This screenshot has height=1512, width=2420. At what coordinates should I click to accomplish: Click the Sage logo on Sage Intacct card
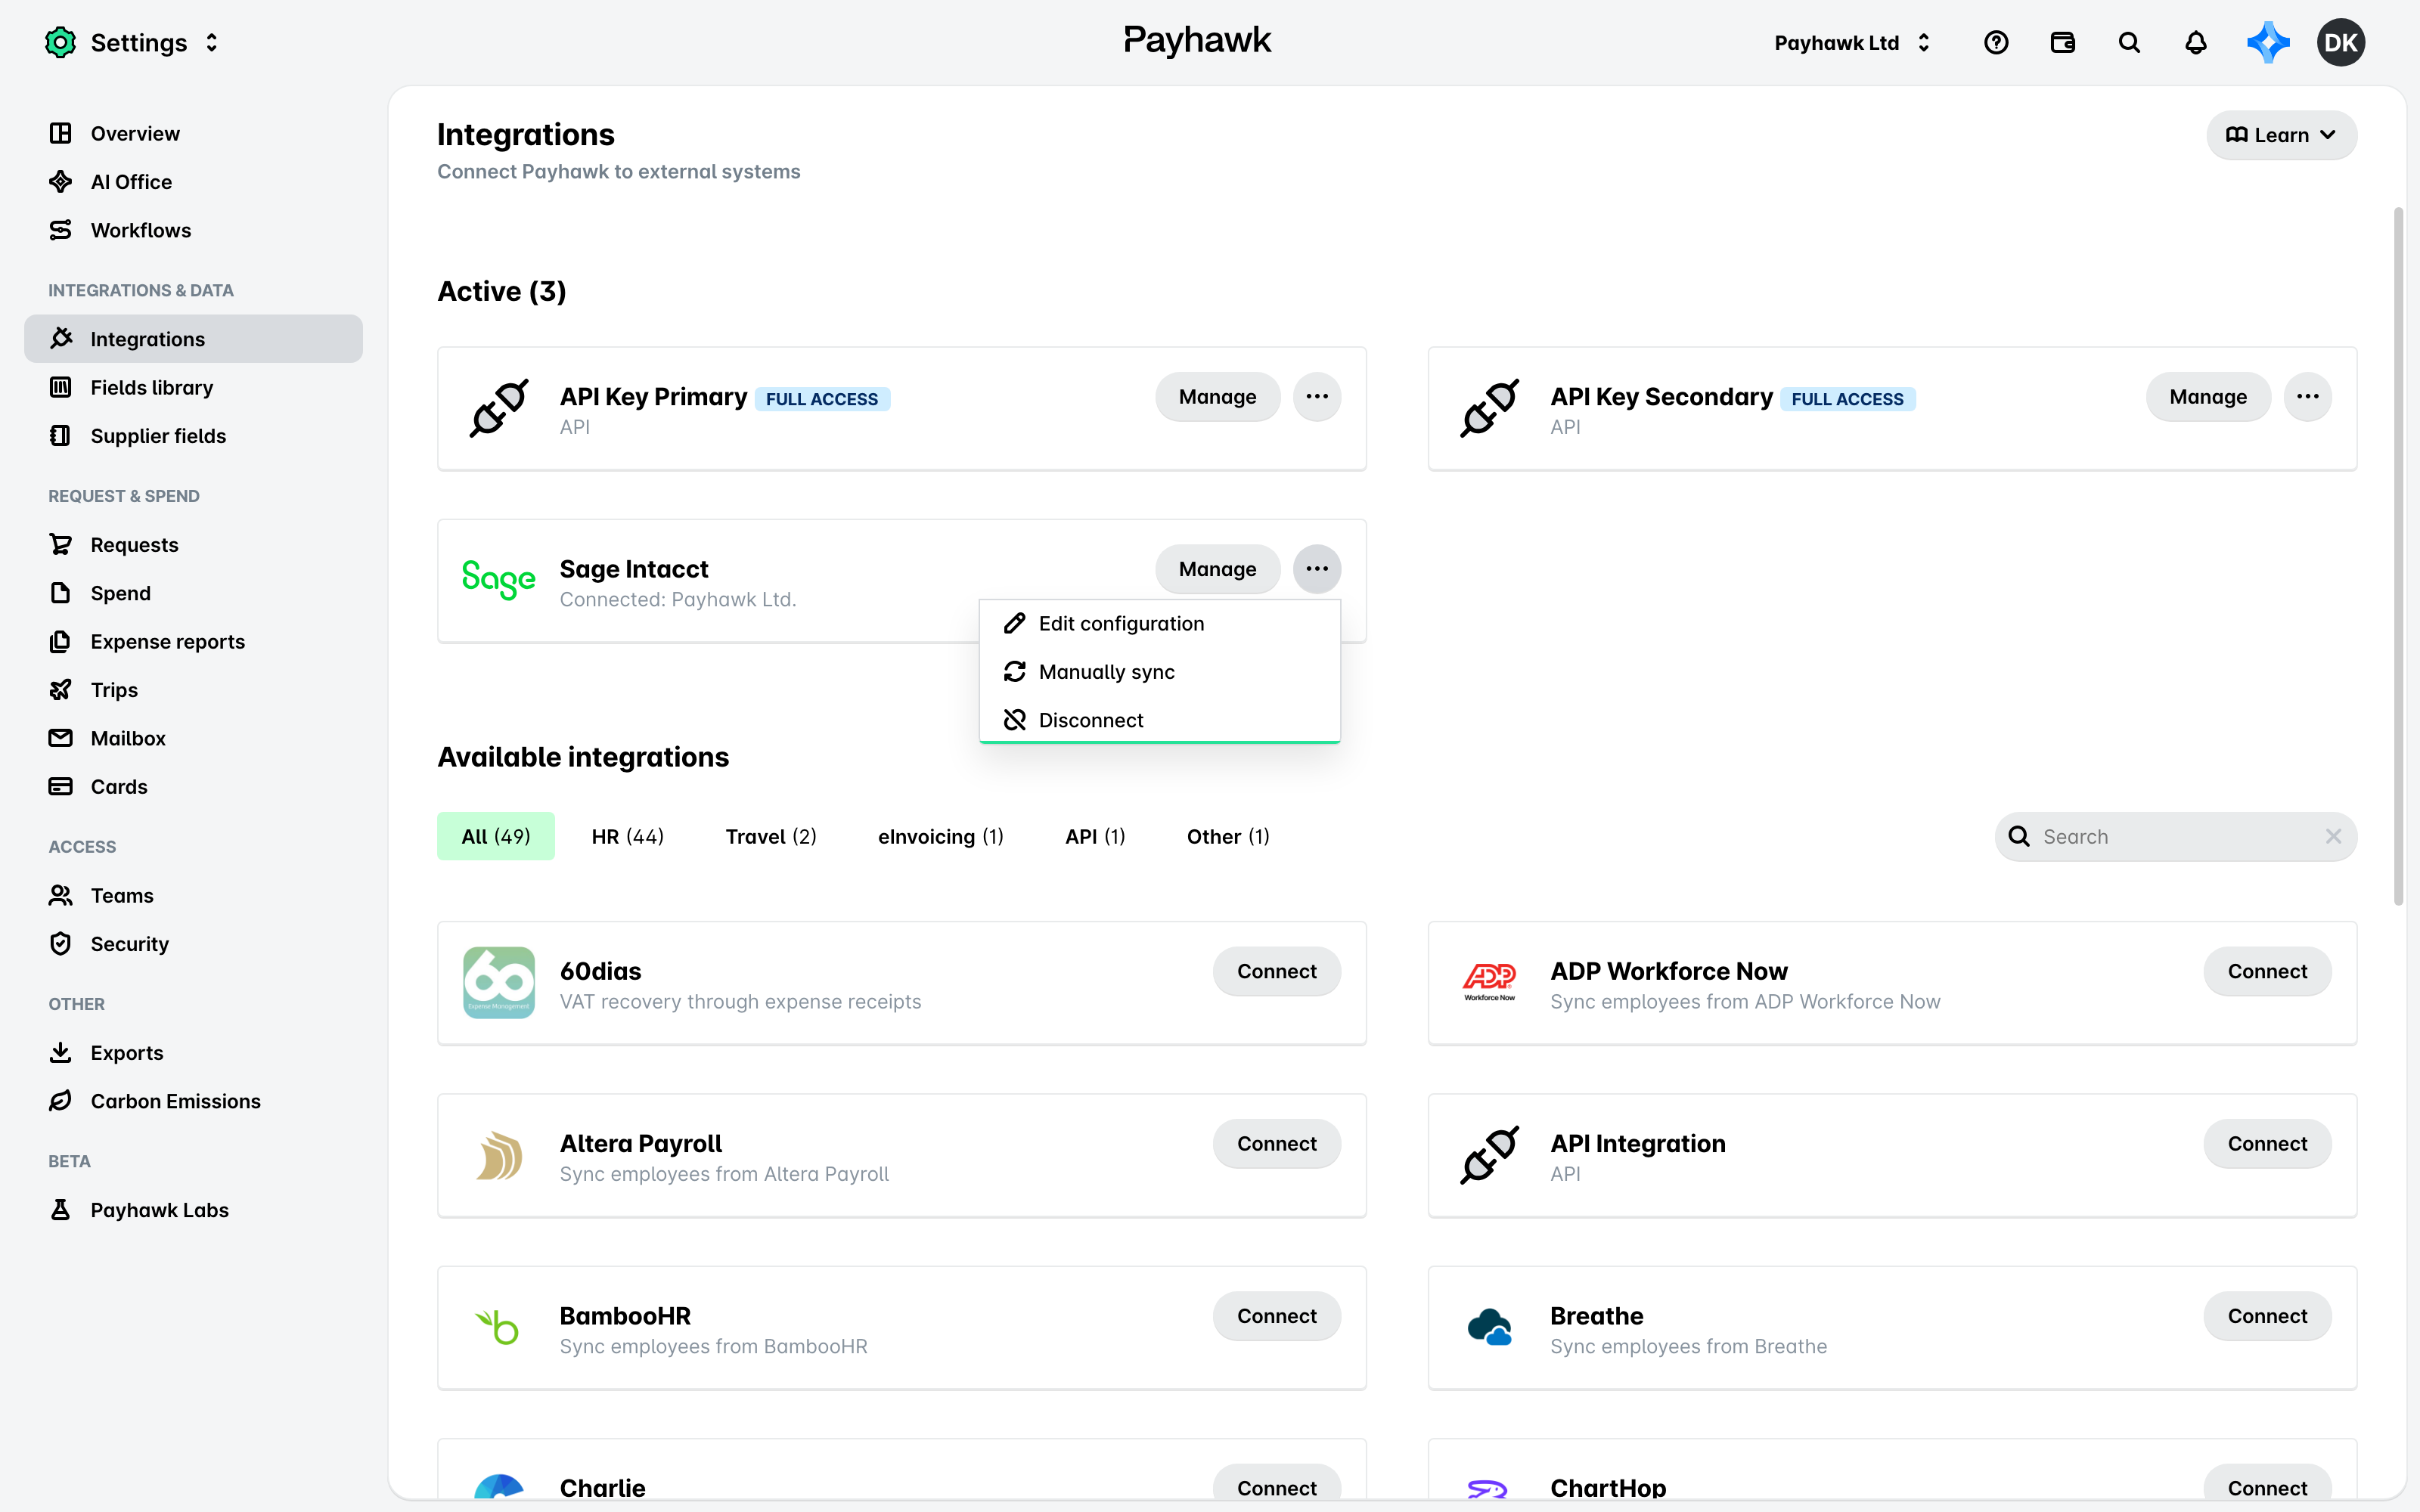[x=499, y=581]
